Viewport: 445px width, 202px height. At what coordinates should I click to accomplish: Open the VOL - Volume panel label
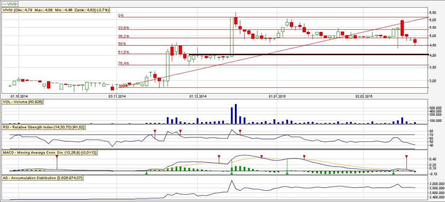point(23,102)
